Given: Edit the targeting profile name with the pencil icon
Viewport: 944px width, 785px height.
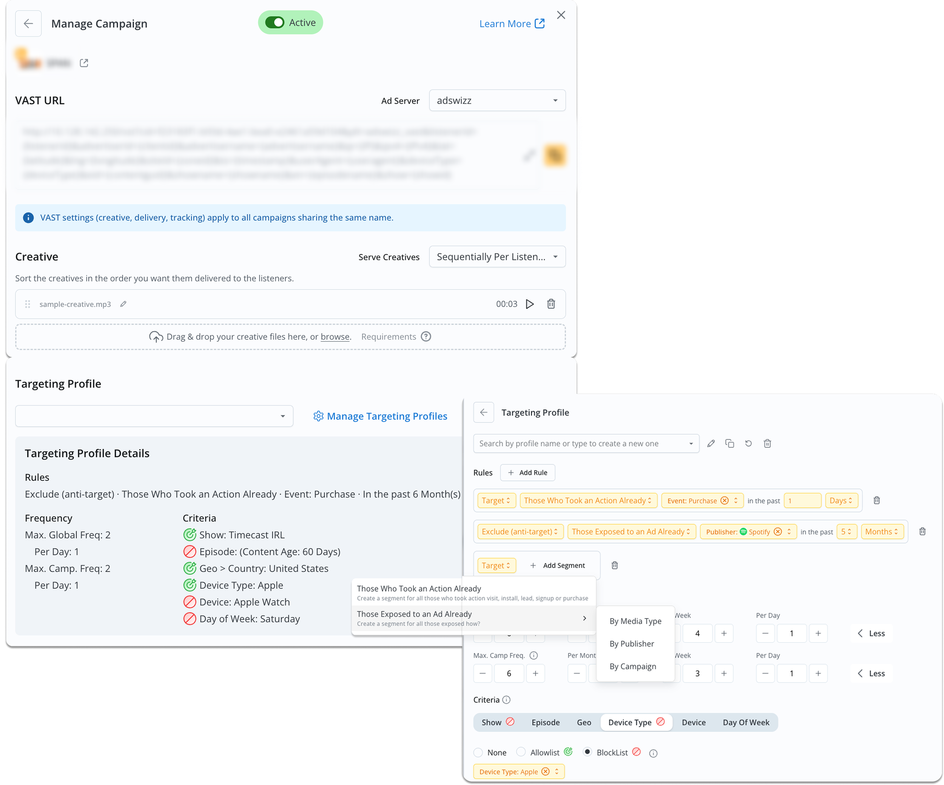Looking at the screenshot, I should pyautogui.click(x=711, y=443).
